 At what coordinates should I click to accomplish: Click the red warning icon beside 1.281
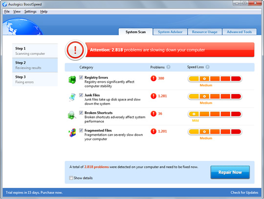click(154, 96)
